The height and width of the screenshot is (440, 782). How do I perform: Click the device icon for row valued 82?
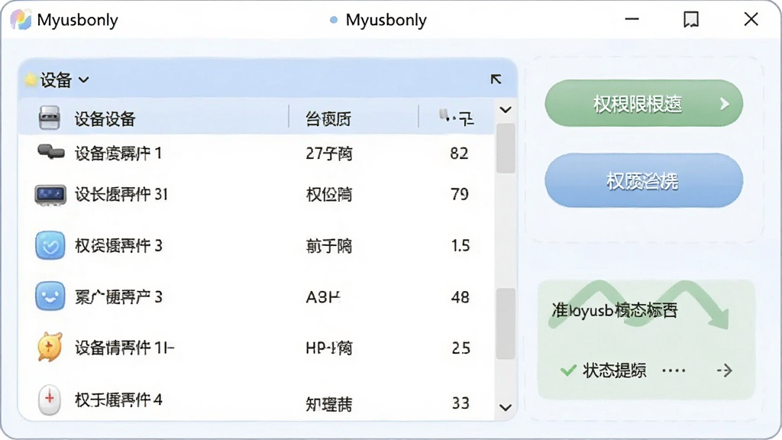point(51,152)
